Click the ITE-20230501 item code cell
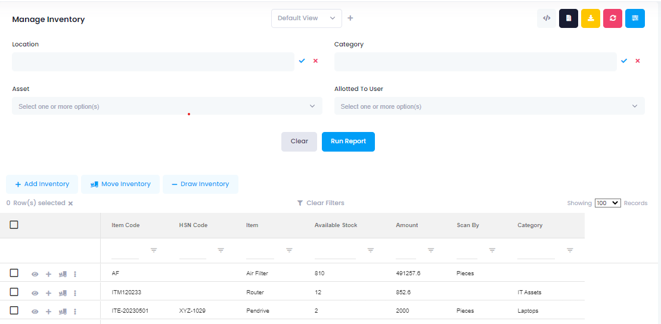Screen dimensions: 661x324 (x=130, y=311)
